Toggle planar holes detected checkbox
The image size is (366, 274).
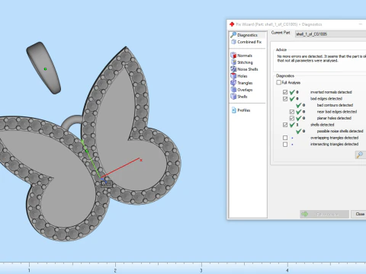click(x=292, y=118)
